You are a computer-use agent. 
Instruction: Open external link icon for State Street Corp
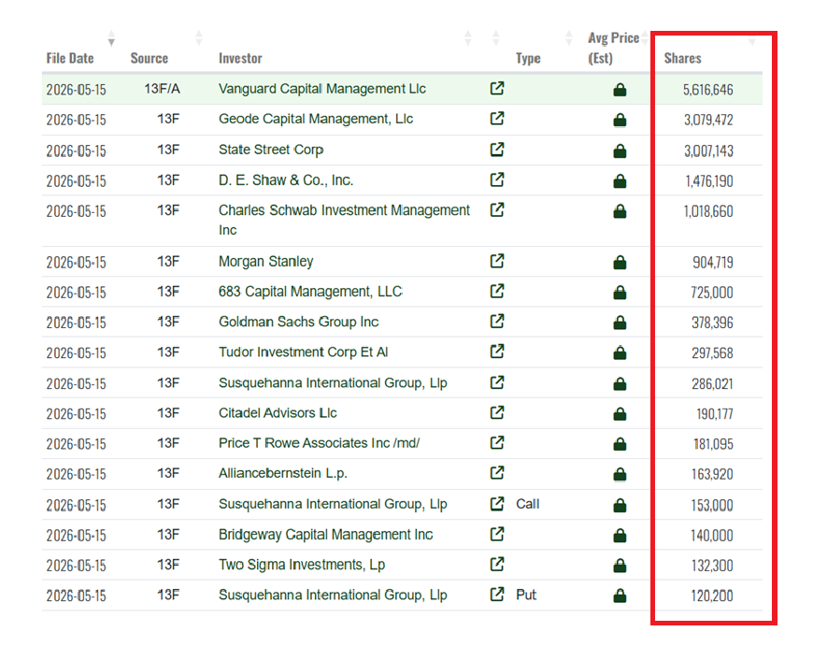(497, 150)
